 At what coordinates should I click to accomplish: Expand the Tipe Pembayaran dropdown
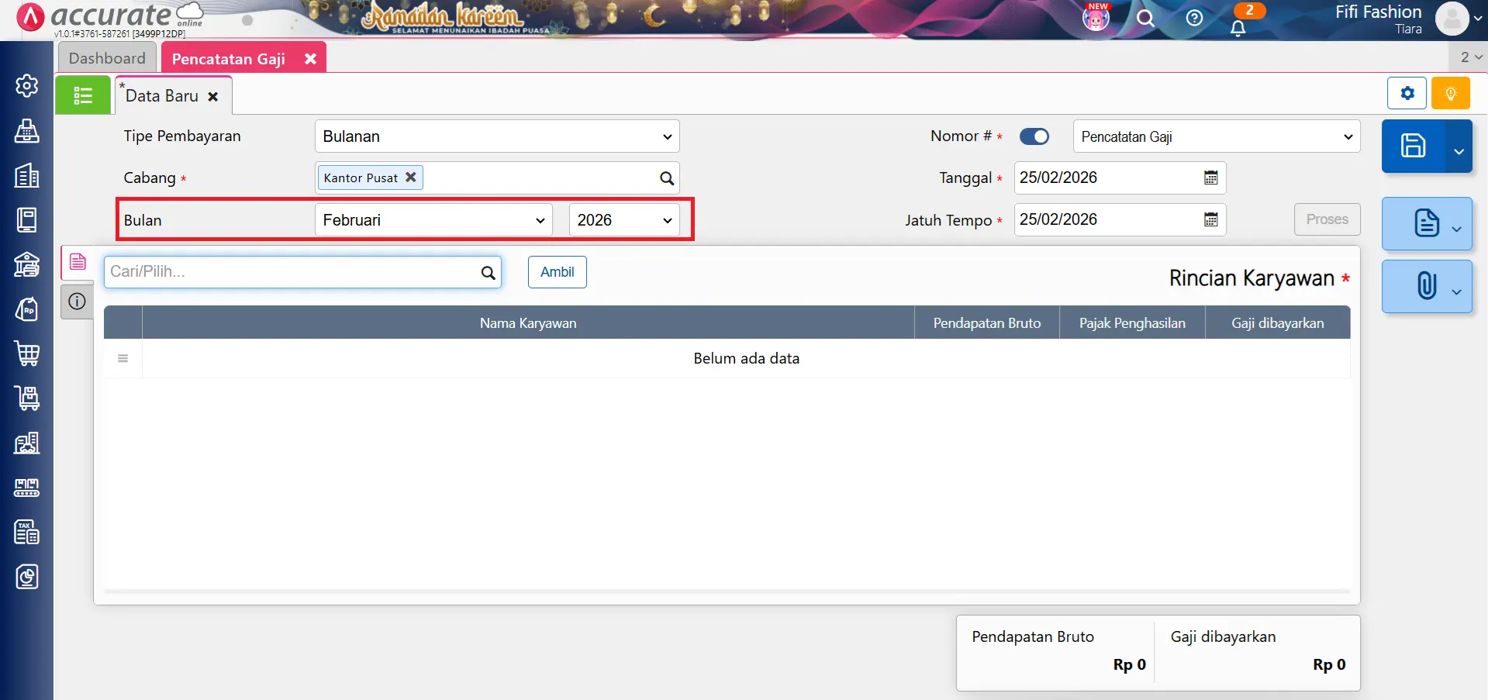(497, 136)
